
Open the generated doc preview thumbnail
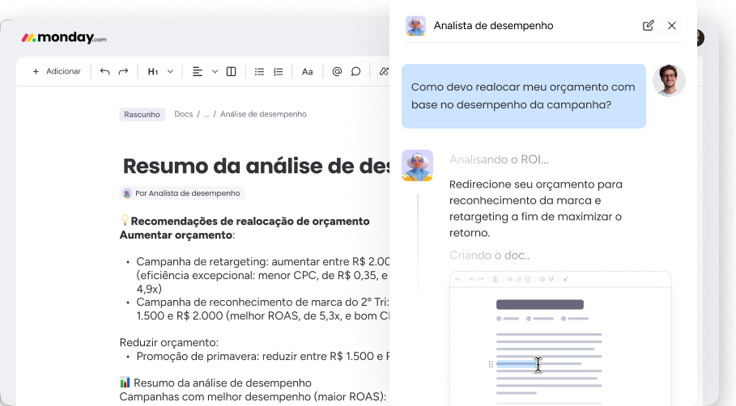point(560,339)
